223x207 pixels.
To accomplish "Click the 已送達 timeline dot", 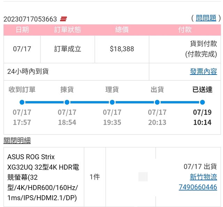I will tap(202, 102).
